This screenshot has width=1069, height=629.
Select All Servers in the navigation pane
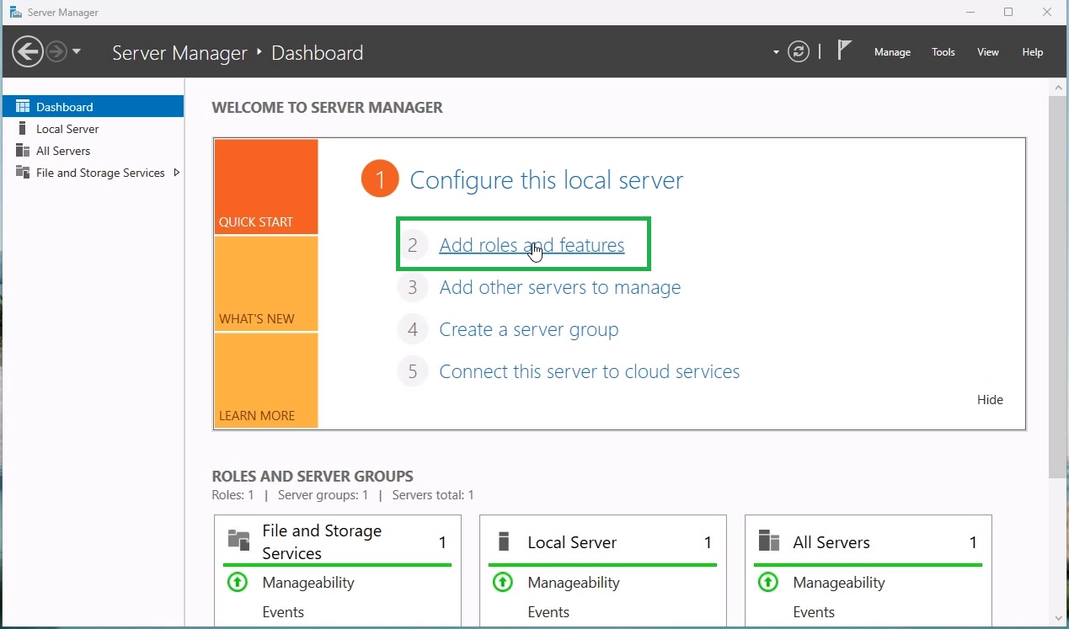(93, 151)
